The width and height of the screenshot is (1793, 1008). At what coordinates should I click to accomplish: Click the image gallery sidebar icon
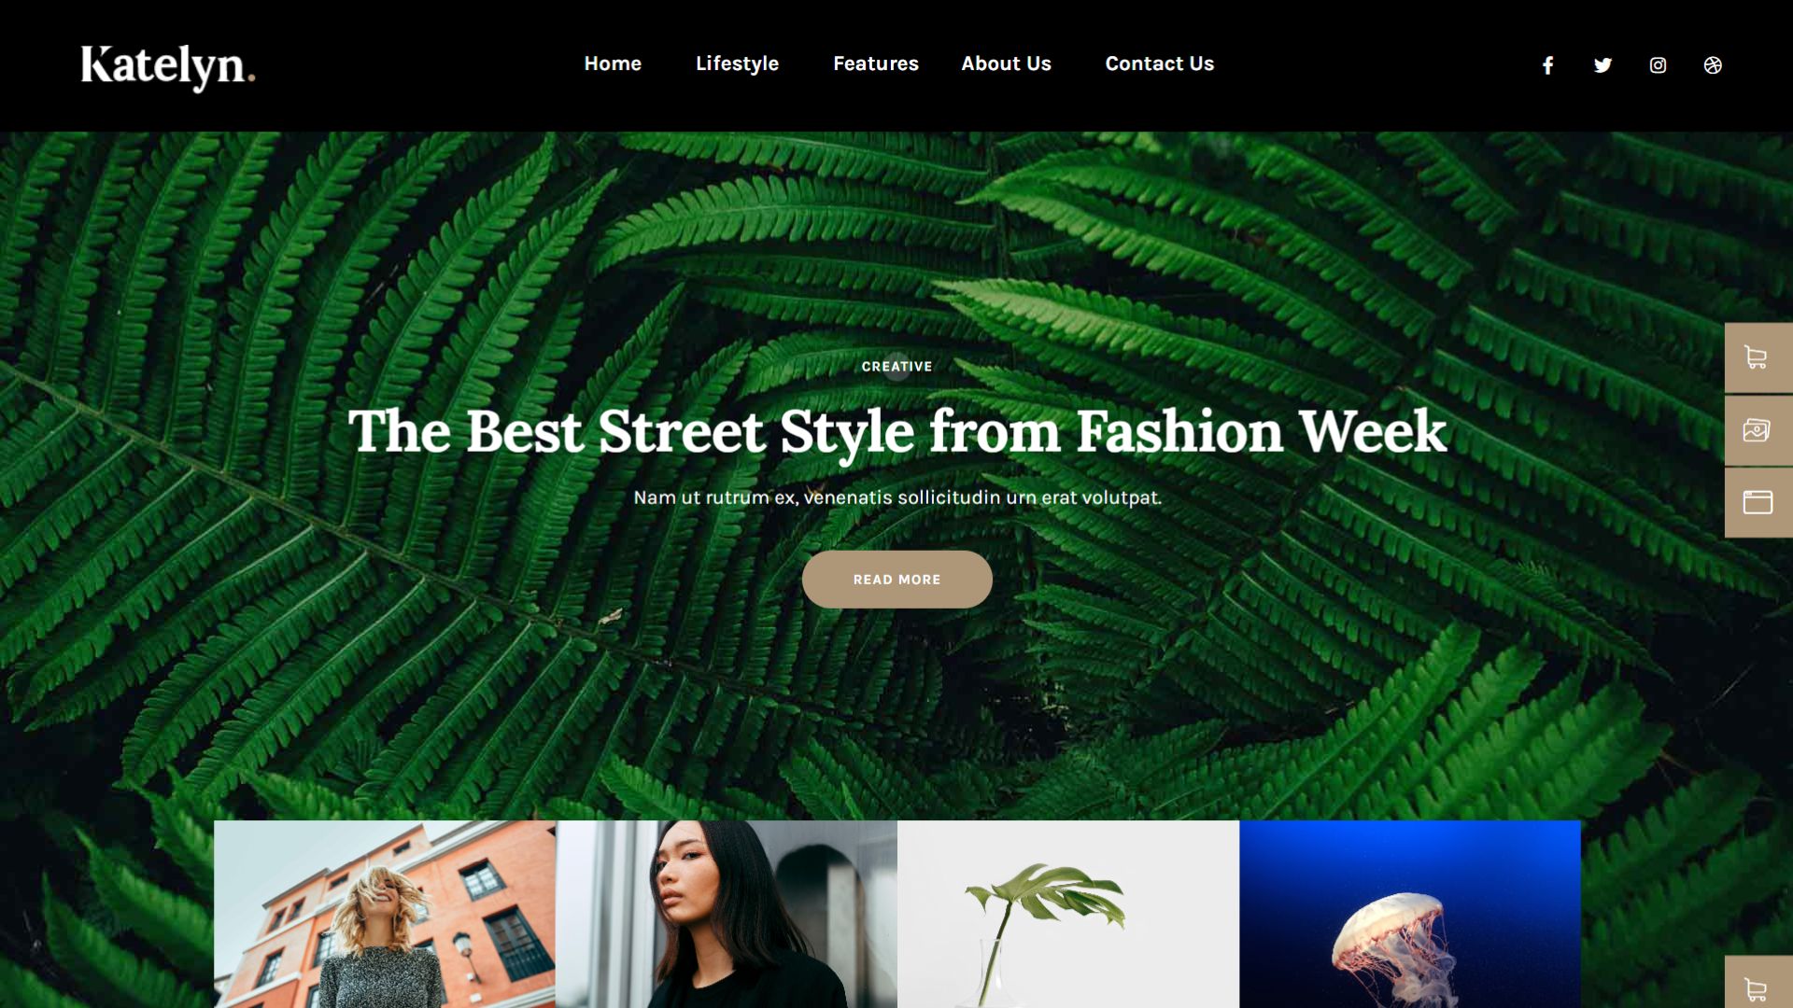click(x=1758, y=430)
